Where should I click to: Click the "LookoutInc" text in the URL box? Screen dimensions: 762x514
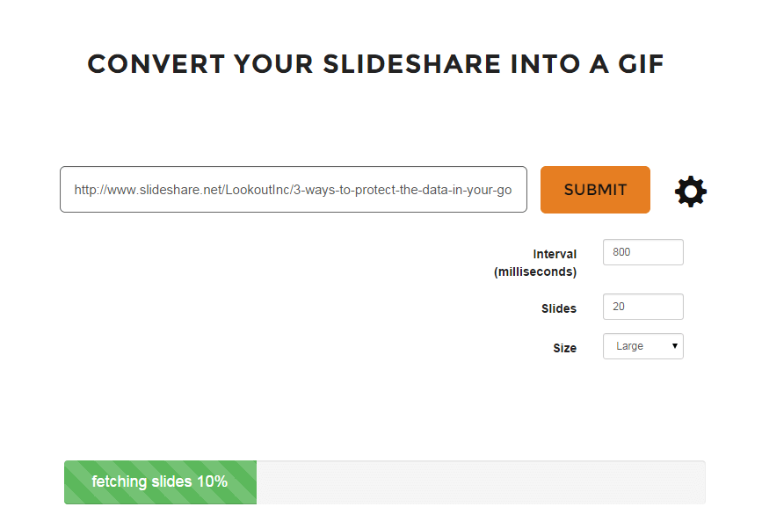[x=258, y=190]
